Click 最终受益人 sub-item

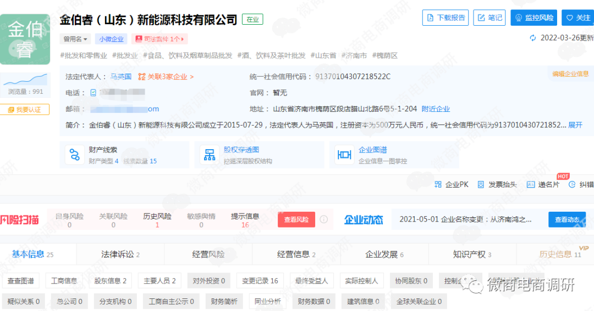tap(311, 281)
